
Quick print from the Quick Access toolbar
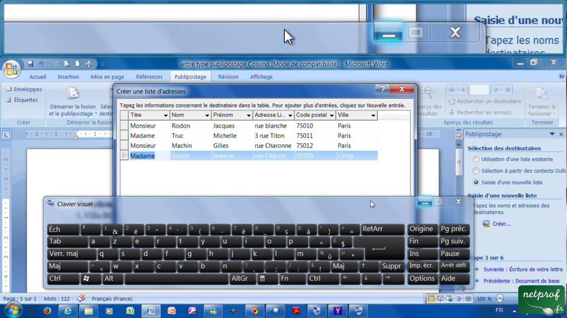pyautogui.click(x=89, y=64)
